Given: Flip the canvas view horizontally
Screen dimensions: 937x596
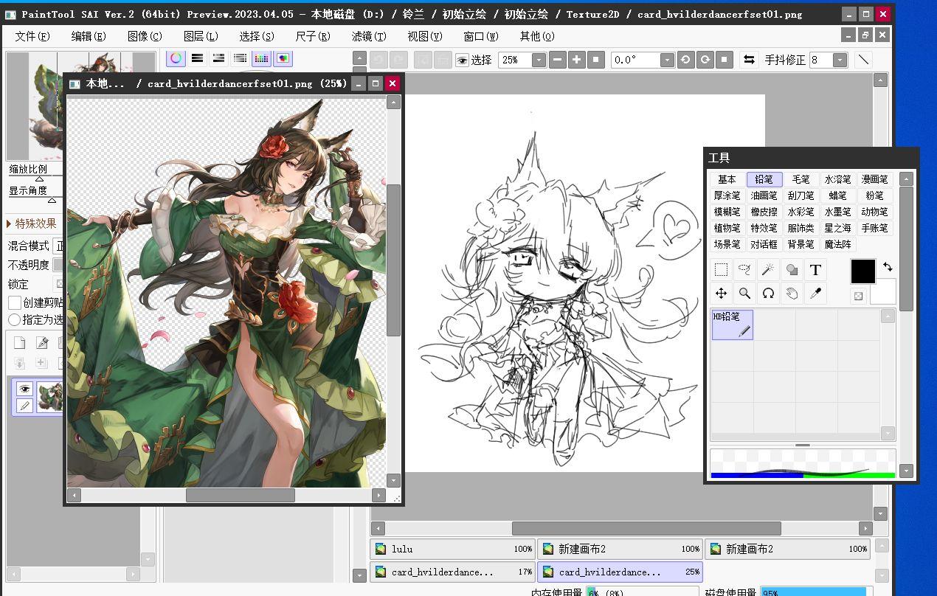Looking at the screenshot, I should [x=749, y=60].
